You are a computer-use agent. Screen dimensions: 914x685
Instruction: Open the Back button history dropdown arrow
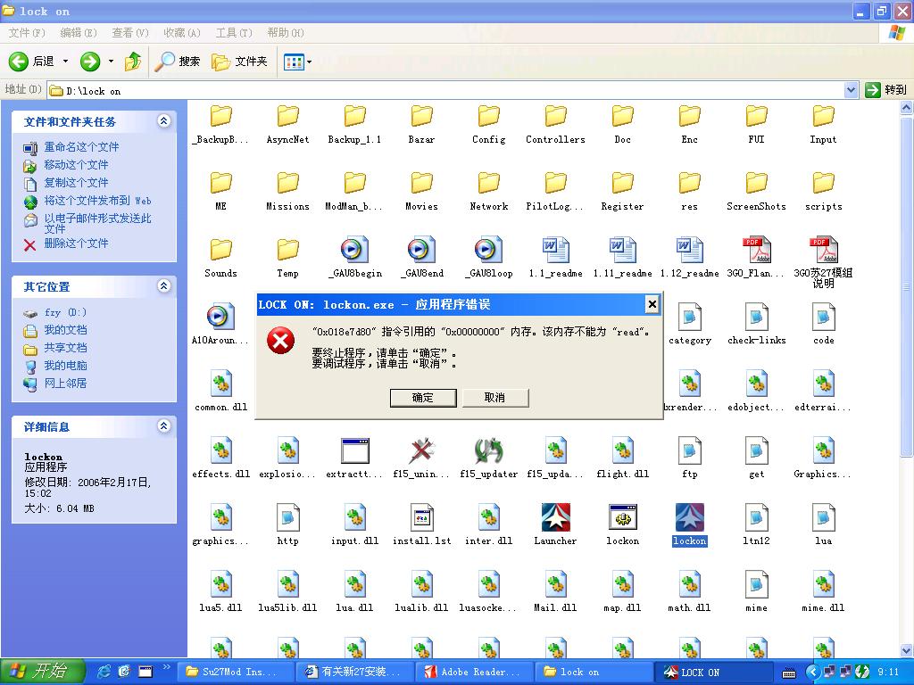[x=65, y=62]
